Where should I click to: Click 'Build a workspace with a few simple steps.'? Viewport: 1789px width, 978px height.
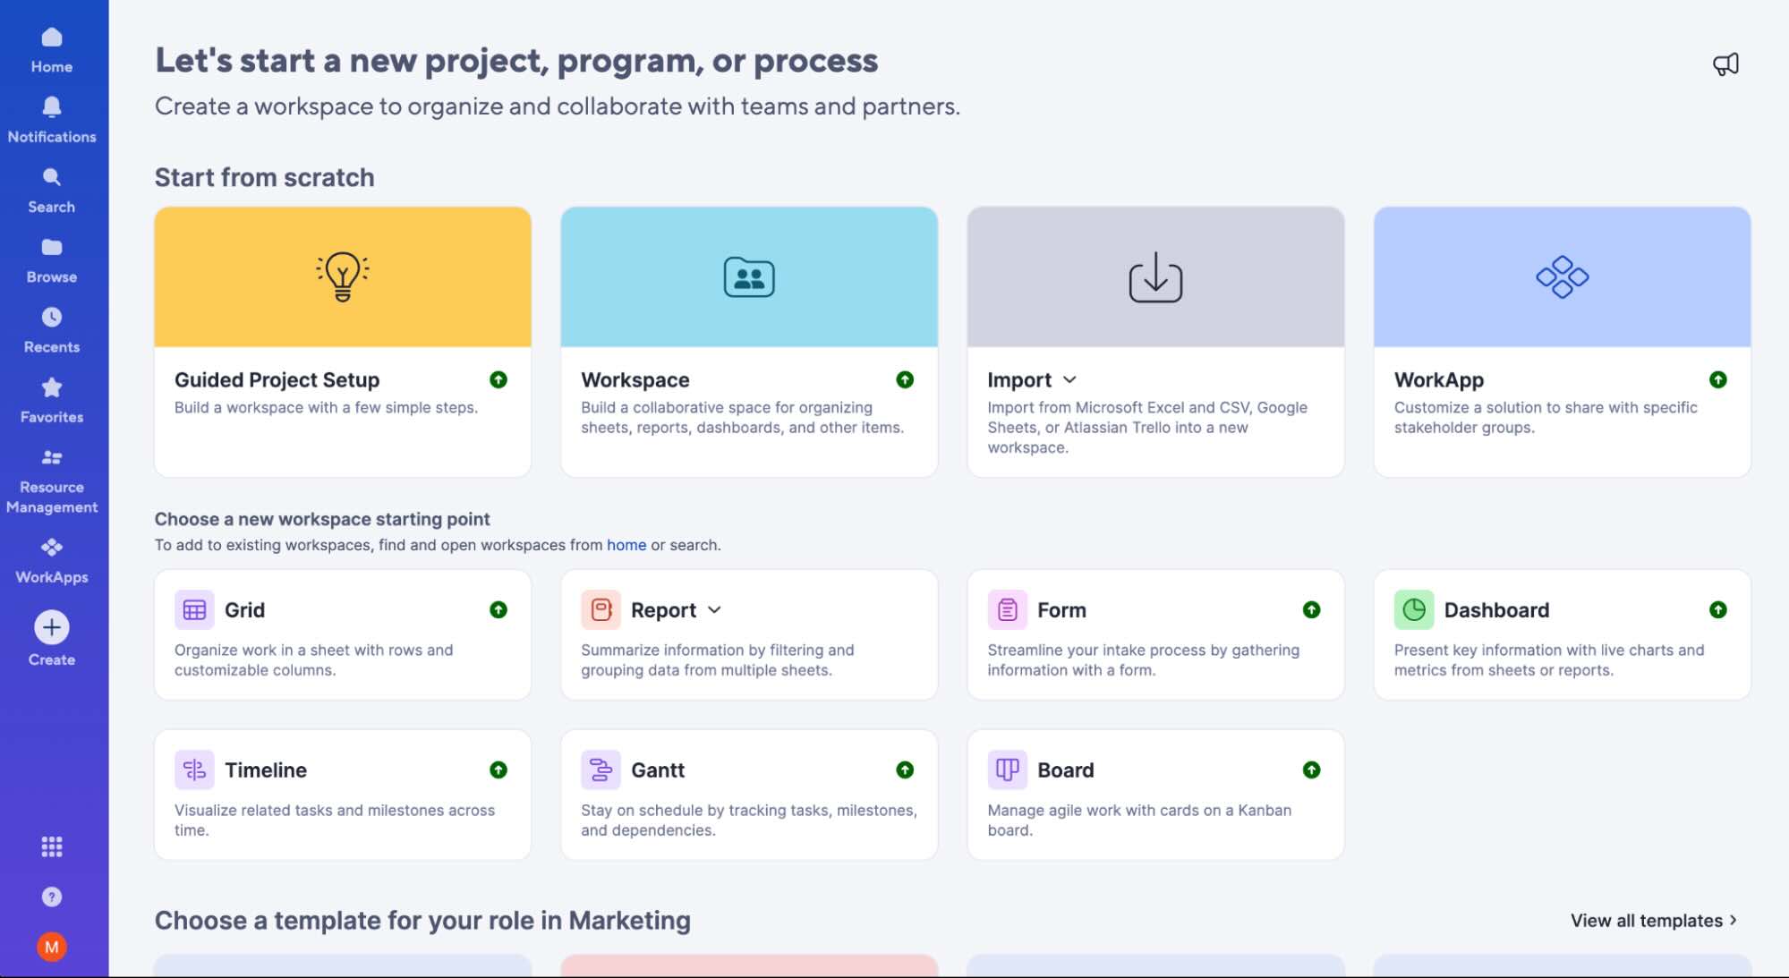(326, 407)
